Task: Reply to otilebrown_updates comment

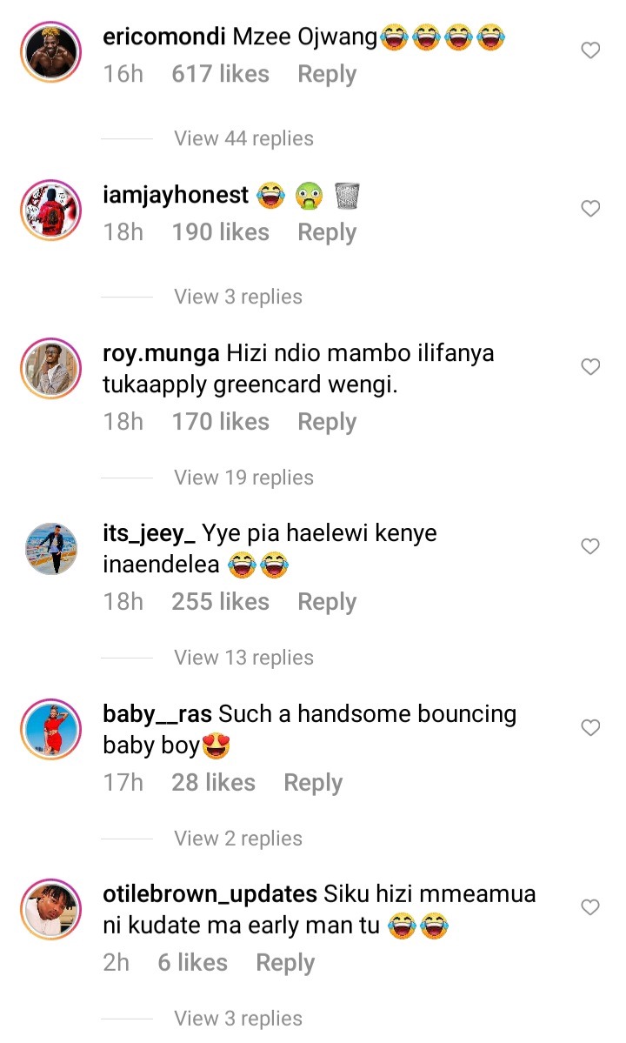Action: coord(285,963)
